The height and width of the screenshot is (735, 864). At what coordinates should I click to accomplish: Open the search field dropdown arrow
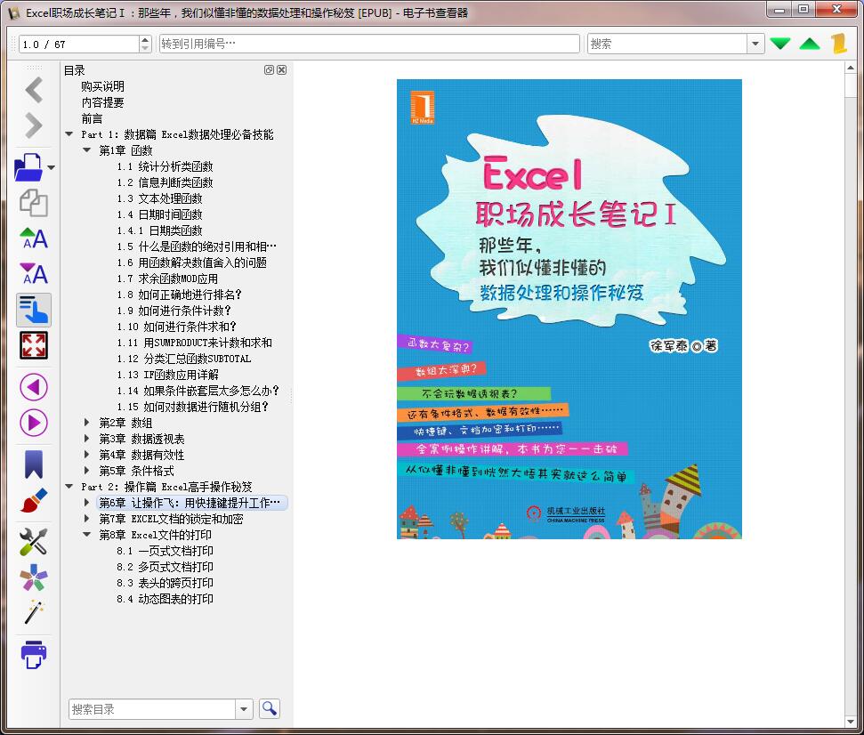pyautogui.click(x=755, y=44)
